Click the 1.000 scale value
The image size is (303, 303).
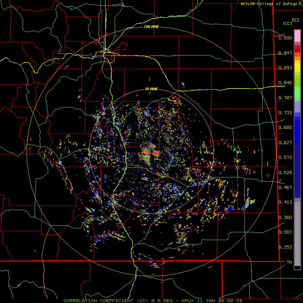point(285,38)
